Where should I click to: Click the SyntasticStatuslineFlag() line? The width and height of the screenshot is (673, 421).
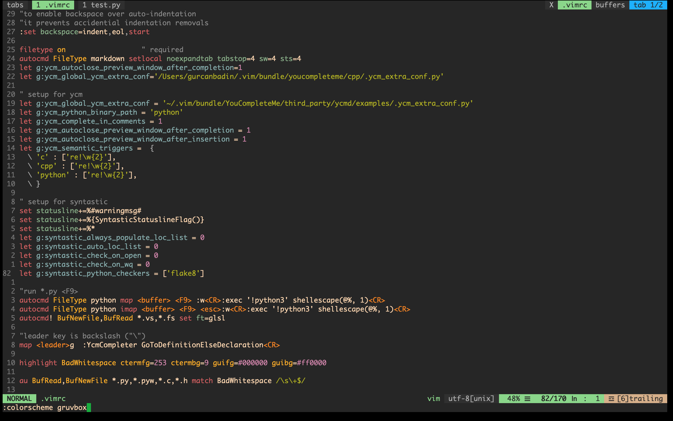coord(112,219)
